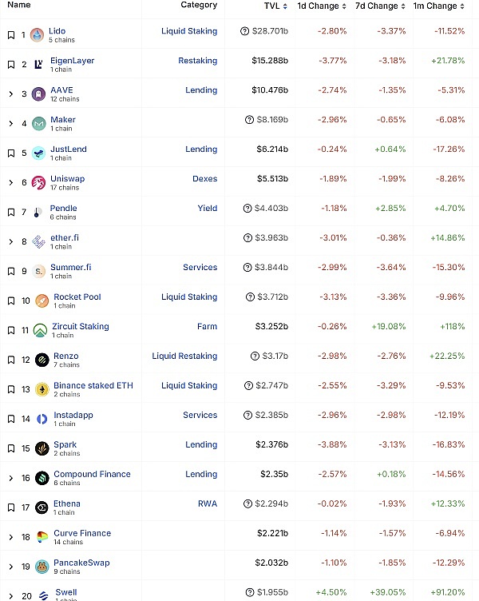Toggle the bookmark for EigenLayer
479x601 pixels.
tap(11, 65)
